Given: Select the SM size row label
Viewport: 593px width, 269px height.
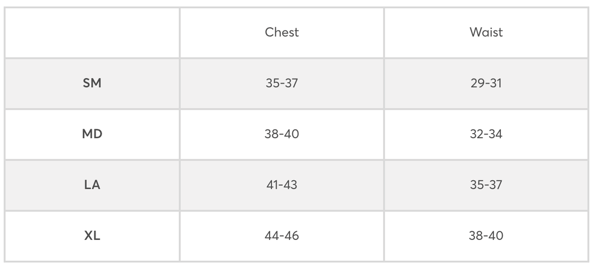Looking at the screenshot, I should [92, 83].
